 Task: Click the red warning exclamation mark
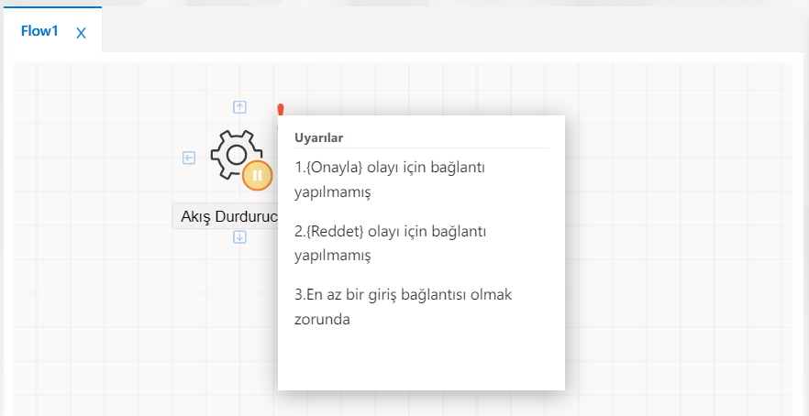pos(280,110)
